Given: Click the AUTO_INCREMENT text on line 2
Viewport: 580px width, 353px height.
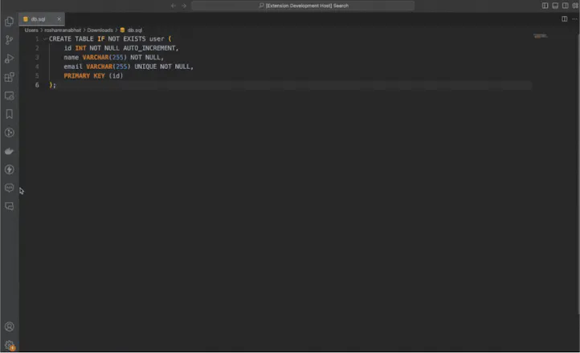Looking at the screenshot, I should pos(149,48).
